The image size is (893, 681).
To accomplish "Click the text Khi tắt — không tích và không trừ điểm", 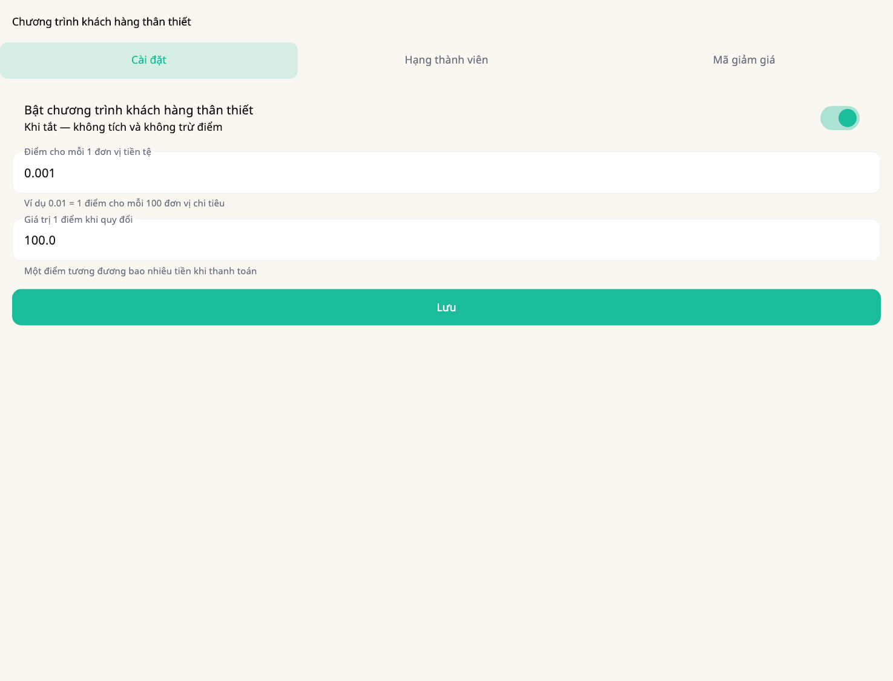I will point(124,127).
